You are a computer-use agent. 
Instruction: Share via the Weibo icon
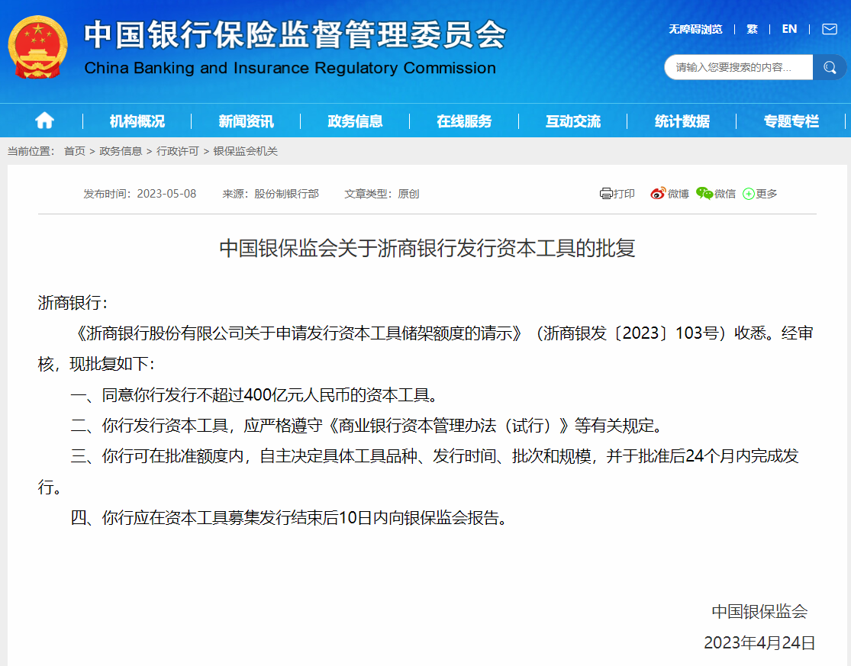(658, 194)
